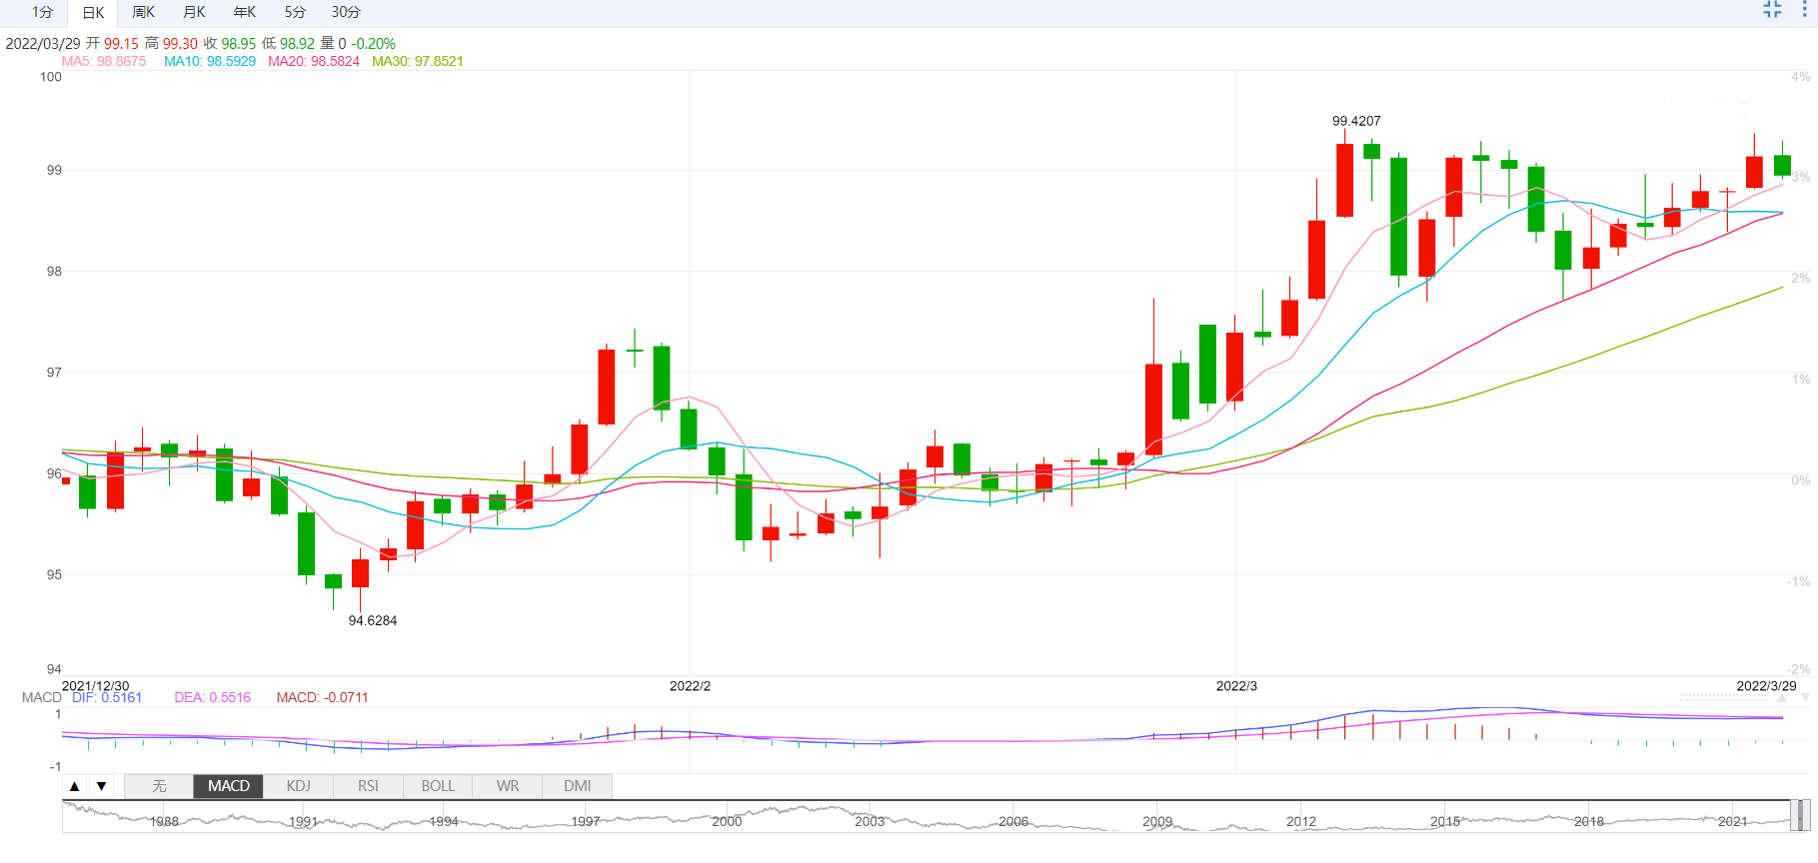Click the 2012 mark on the overview timeline
The image size is (1818, 863).
[x=1301, y=821]
